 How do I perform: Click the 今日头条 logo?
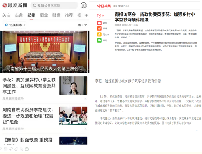pos(104,6)
